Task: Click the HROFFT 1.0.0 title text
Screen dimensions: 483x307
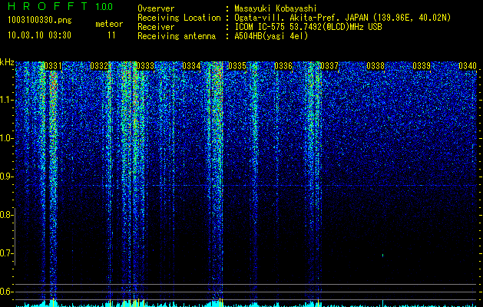Action: pyautogui.click(x=61, y=6)
